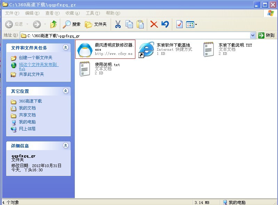Viewport: 278px width, 205px height.
Task: Click the 共享文档 folder icon
Action: pyautogui.click(x=14, y=116)
